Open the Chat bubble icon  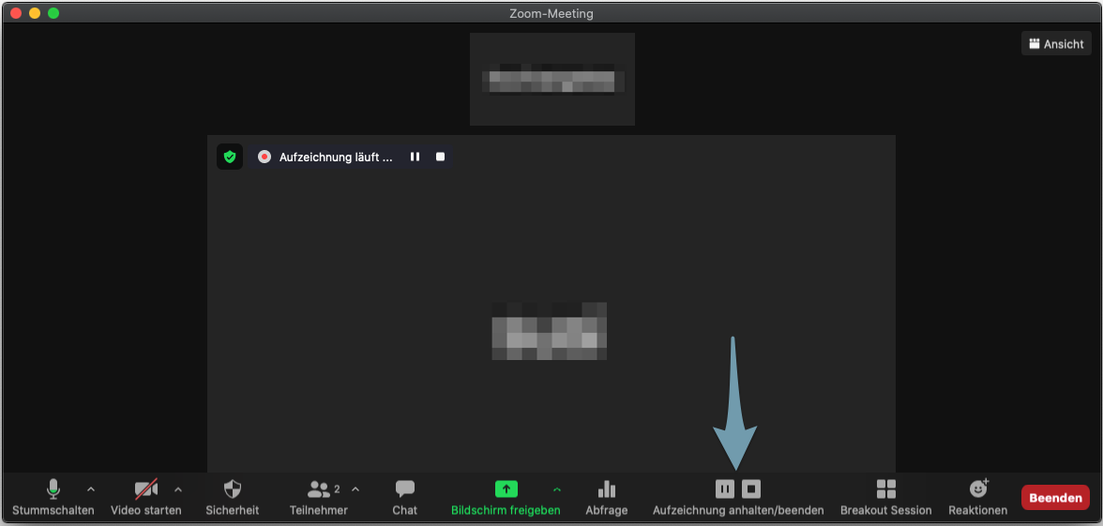[404, 489]
